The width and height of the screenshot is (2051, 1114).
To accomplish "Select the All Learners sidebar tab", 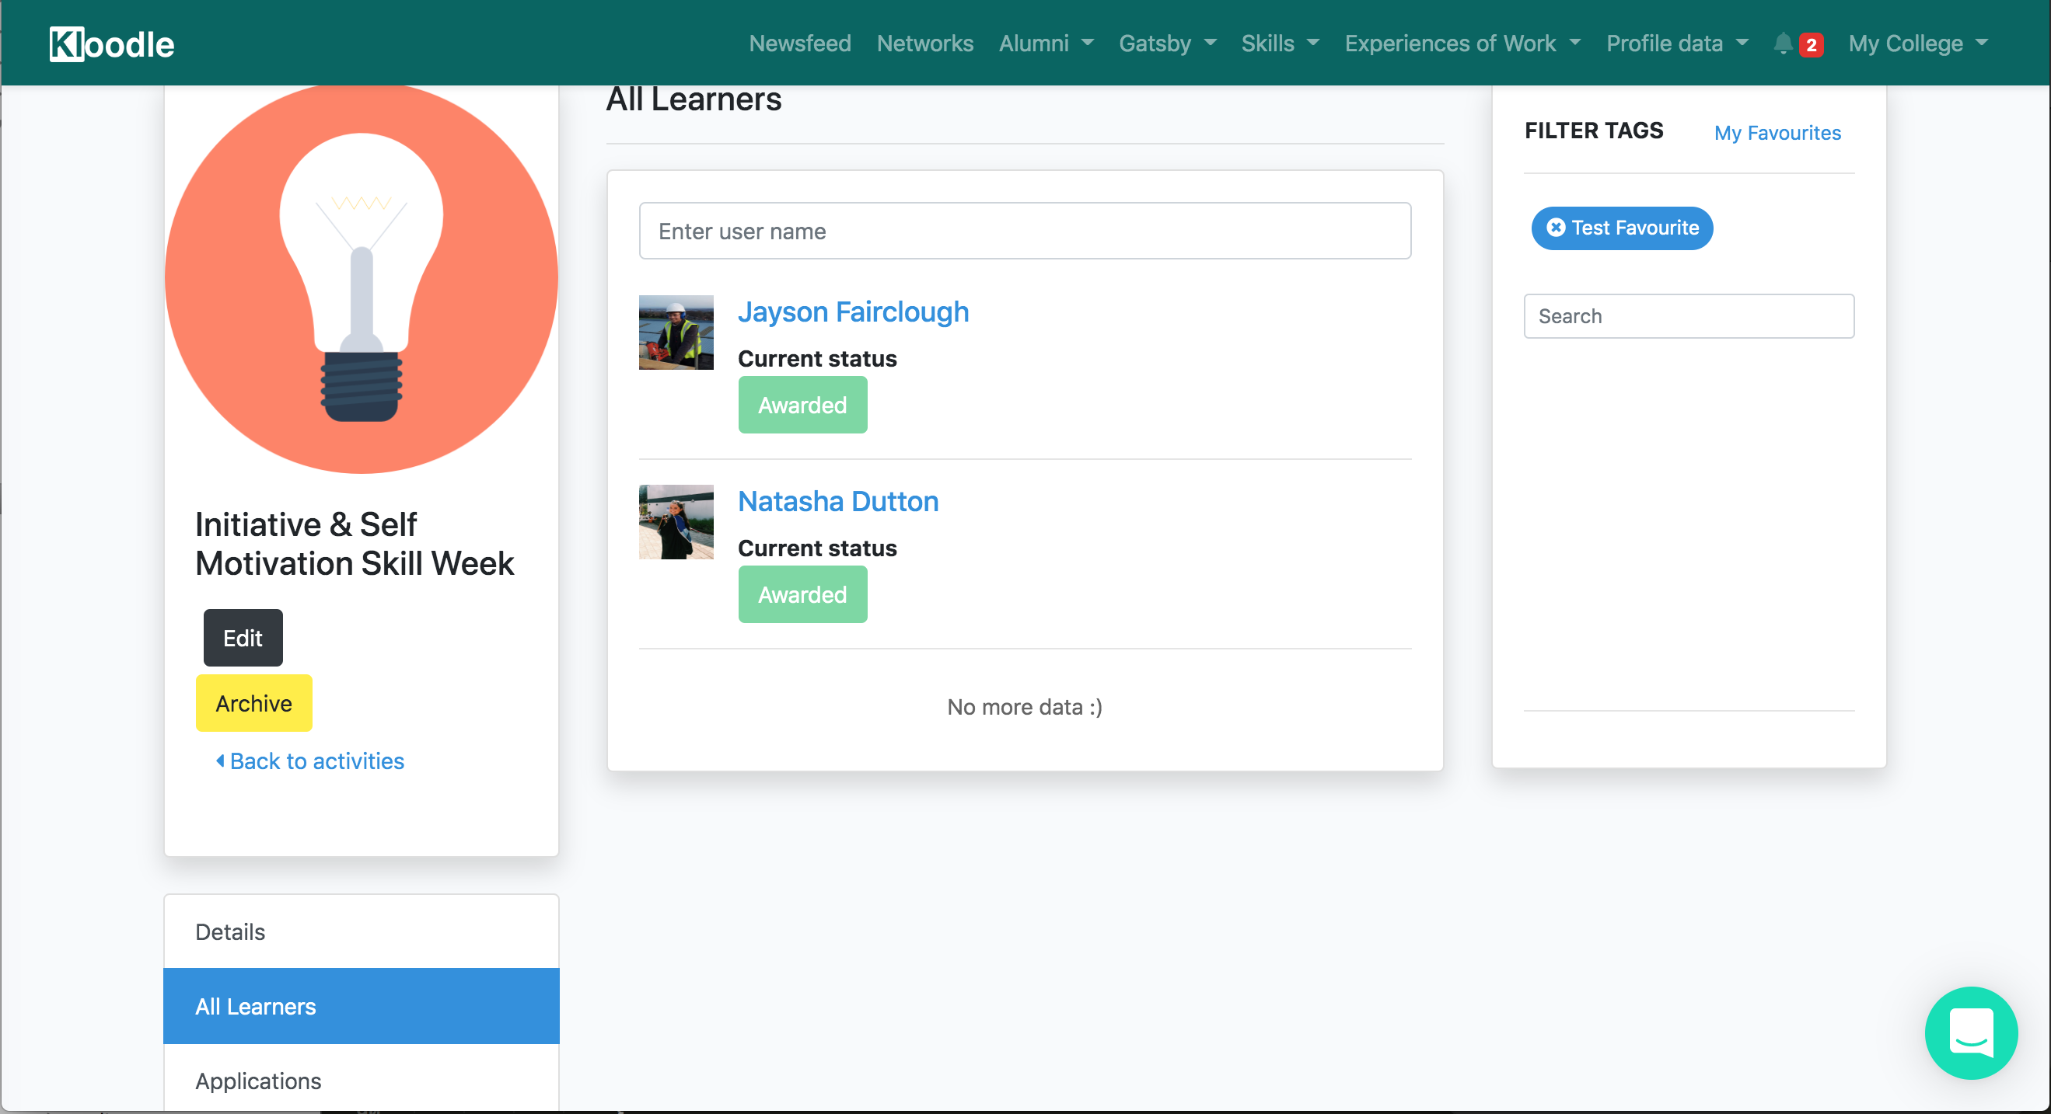I will 362,1006.
